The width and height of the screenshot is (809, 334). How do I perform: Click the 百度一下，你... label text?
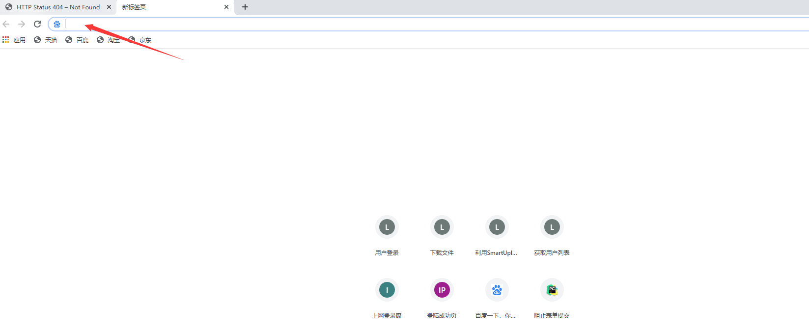[495, 316]
